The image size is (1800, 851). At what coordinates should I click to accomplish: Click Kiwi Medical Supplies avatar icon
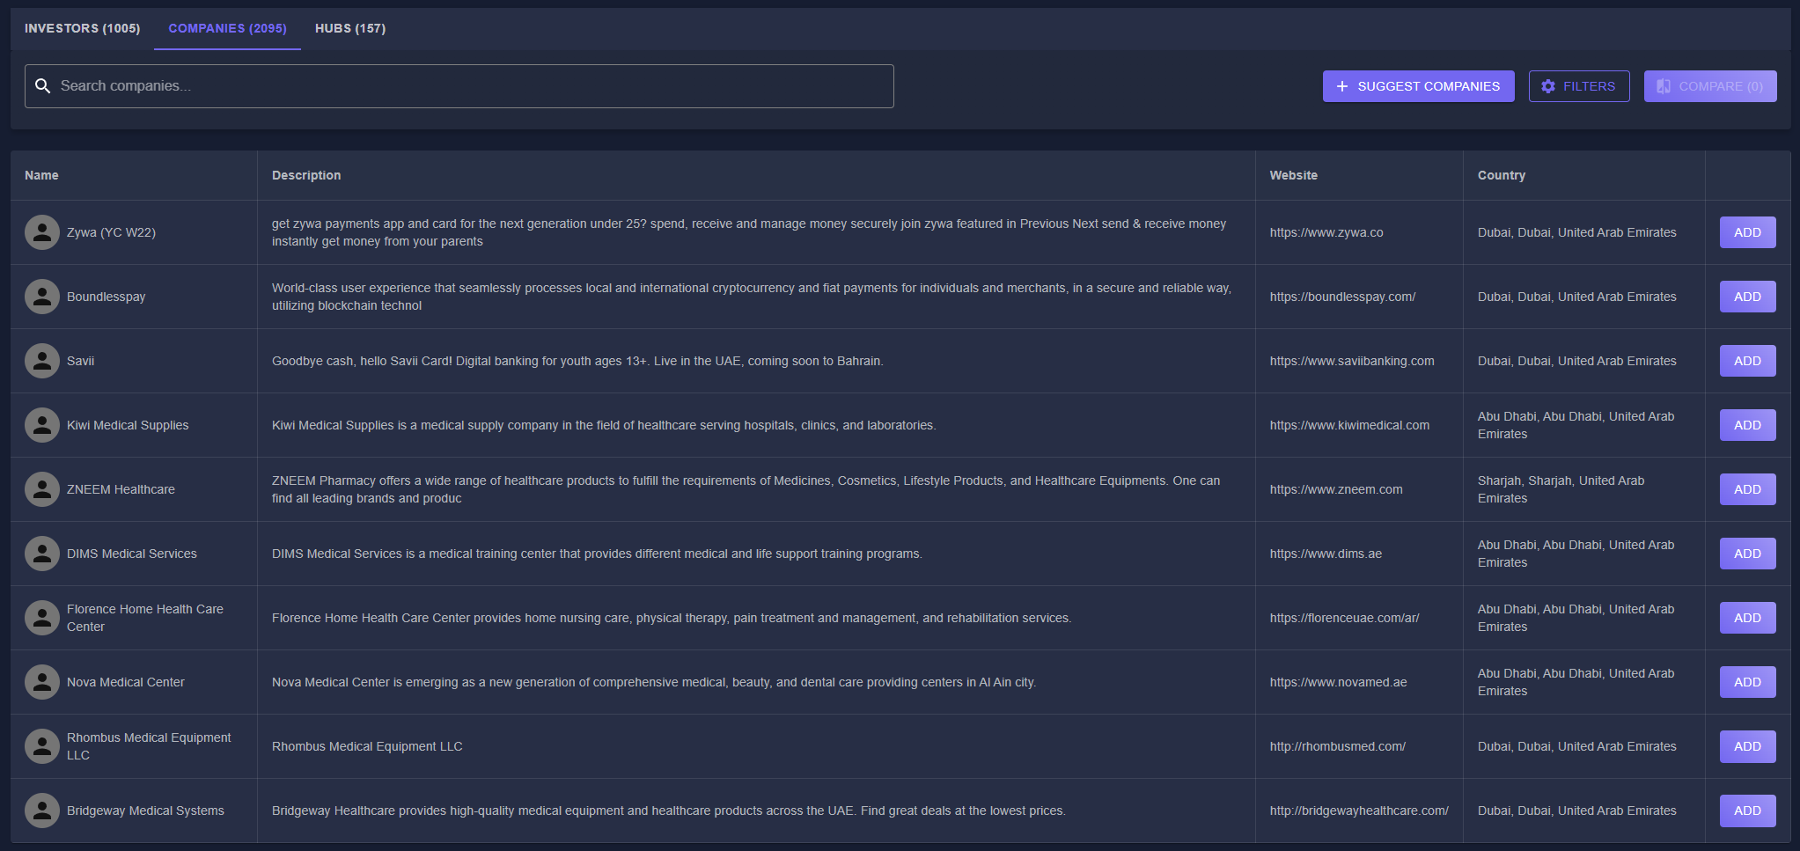(42, 425)
